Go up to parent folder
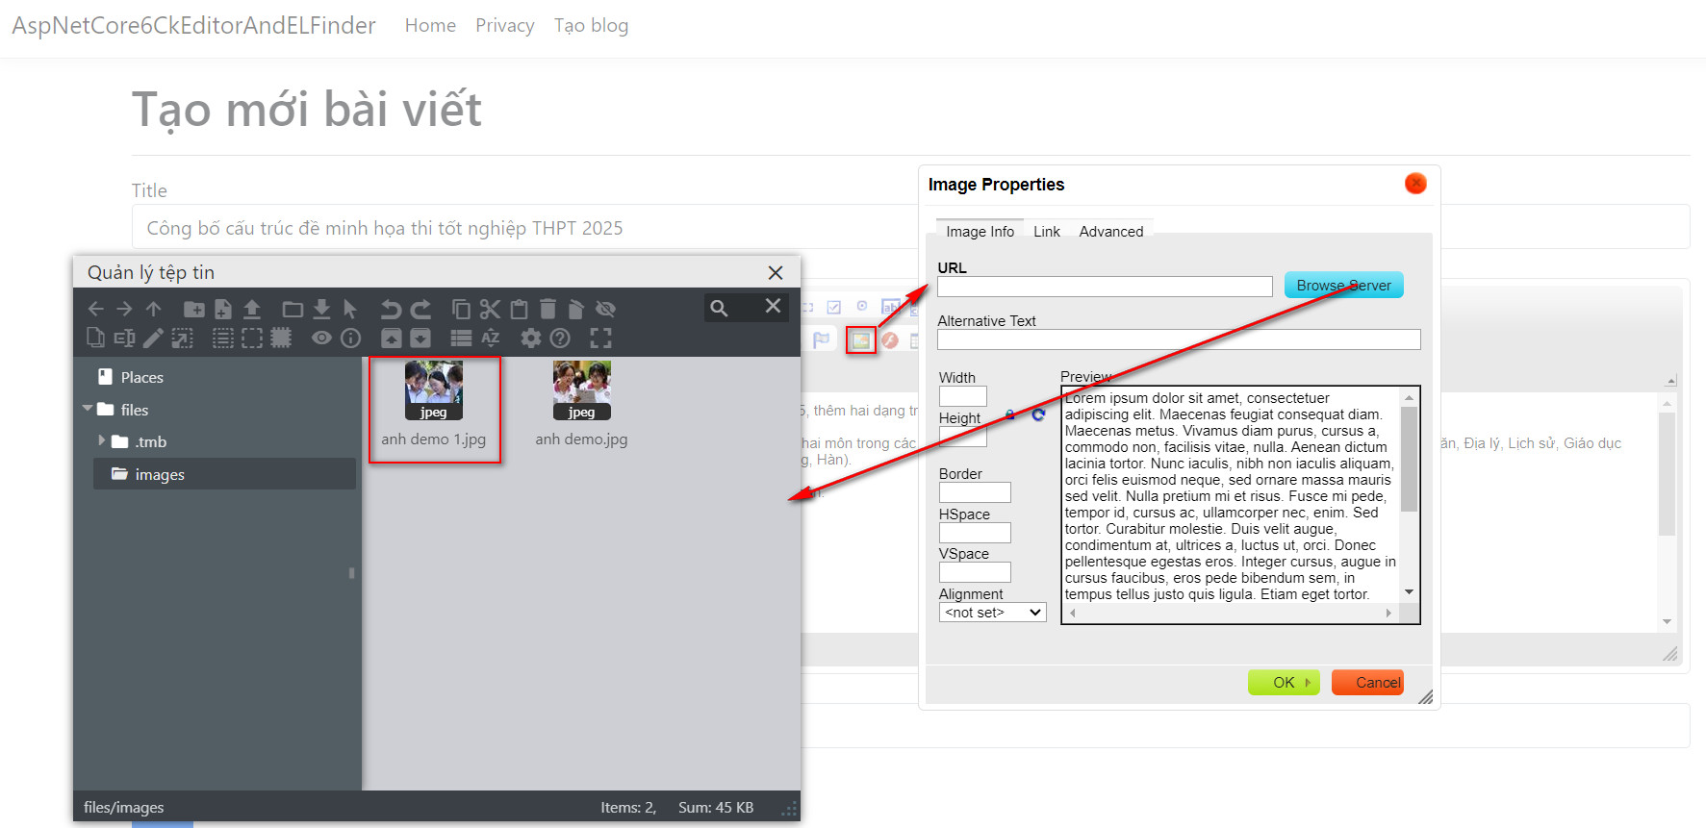 pos(154,309)
